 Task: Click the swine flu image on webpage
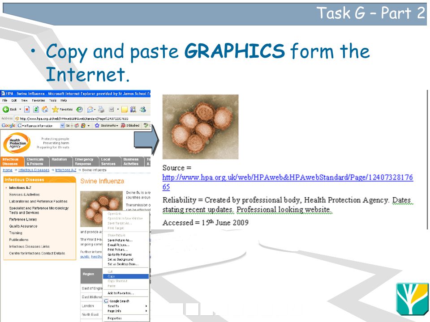click(x=101, y=209)
